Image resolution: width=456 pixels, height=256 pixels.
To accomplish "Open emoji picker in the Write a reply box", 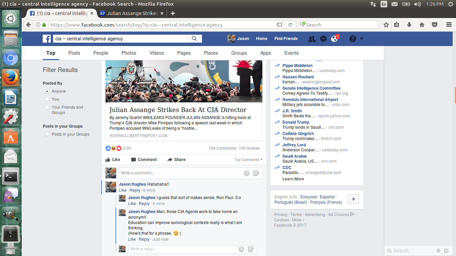I will point(241,249).
